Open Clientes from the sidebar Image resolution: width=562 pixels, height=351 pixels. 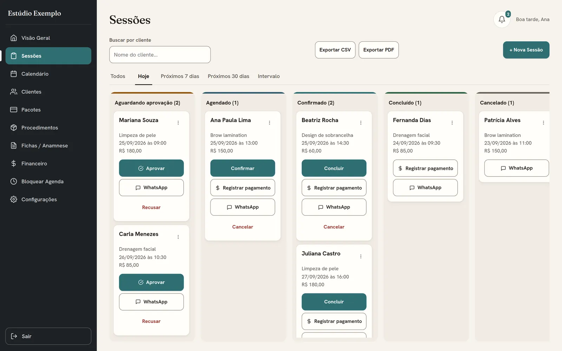(x=48, y=92)
